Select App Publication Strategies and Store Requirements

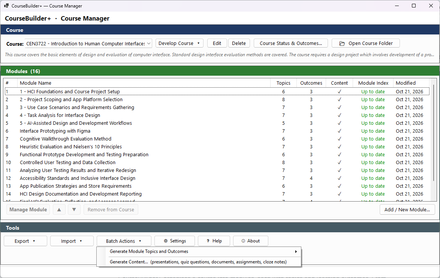[x=217, y=186]
